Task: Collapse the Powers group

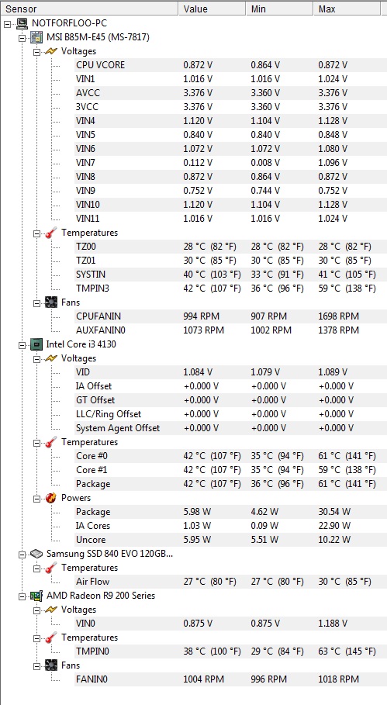Action: coord(36,498)
